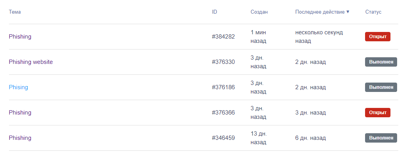The height and width of the screenshot is (157, 419).
Task: Click the Выполнен badge for ticket #376186
Action: (381, 87)
